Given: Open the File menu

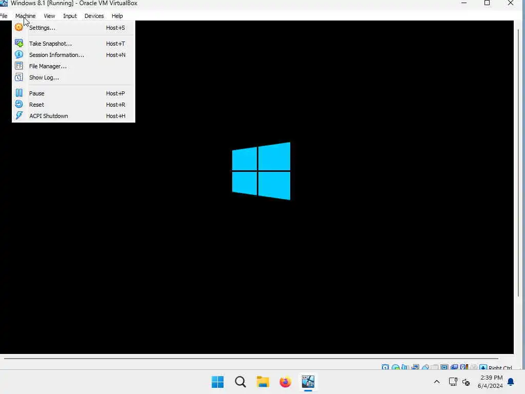Looking at the screenshot, I should point(4,16).
